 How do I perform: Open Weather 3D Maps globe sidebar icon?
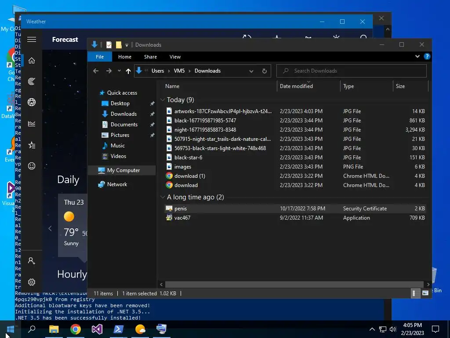[x=32, y=102]
